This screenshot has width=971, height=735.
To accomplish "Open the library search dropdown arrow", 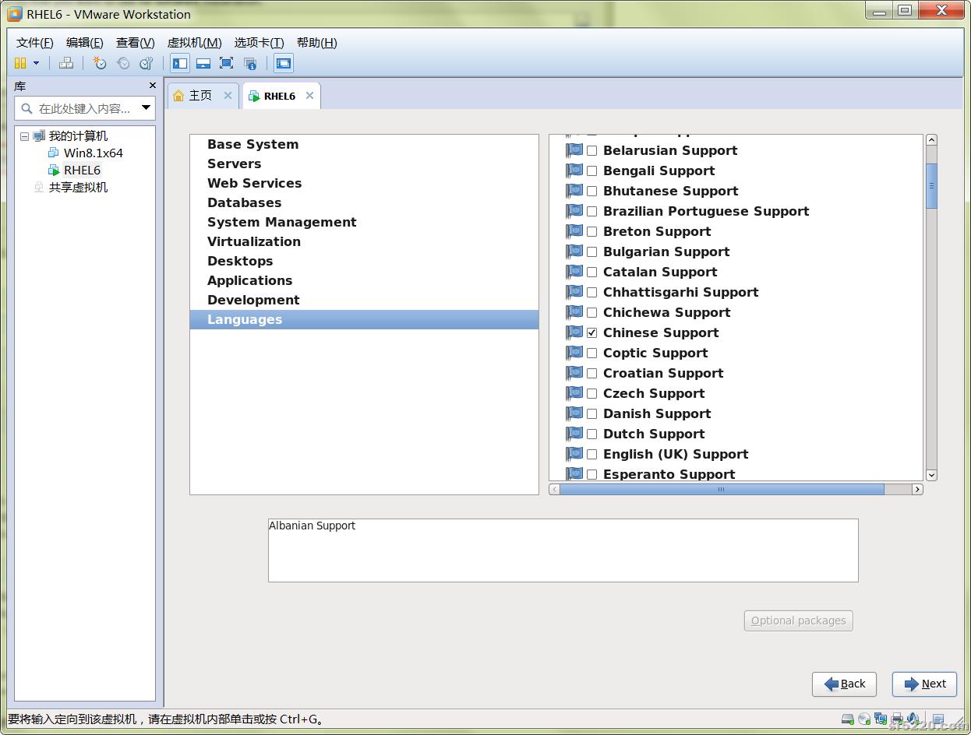I will click(146, 108).
